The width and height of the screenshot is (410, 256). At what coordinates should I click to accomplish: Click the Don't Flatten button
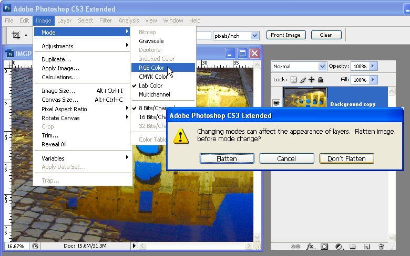[x=346, y=158]
